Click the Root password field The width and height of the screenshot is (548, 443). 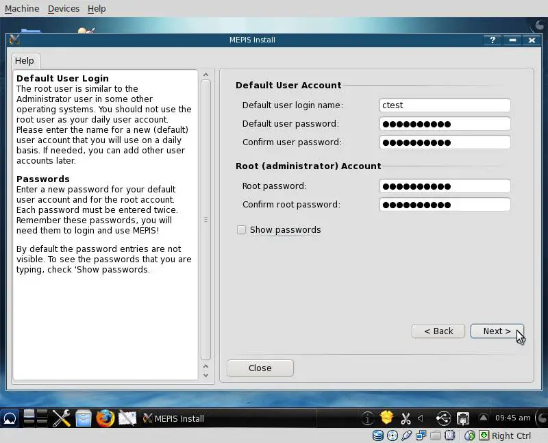[x=445, y=186]
